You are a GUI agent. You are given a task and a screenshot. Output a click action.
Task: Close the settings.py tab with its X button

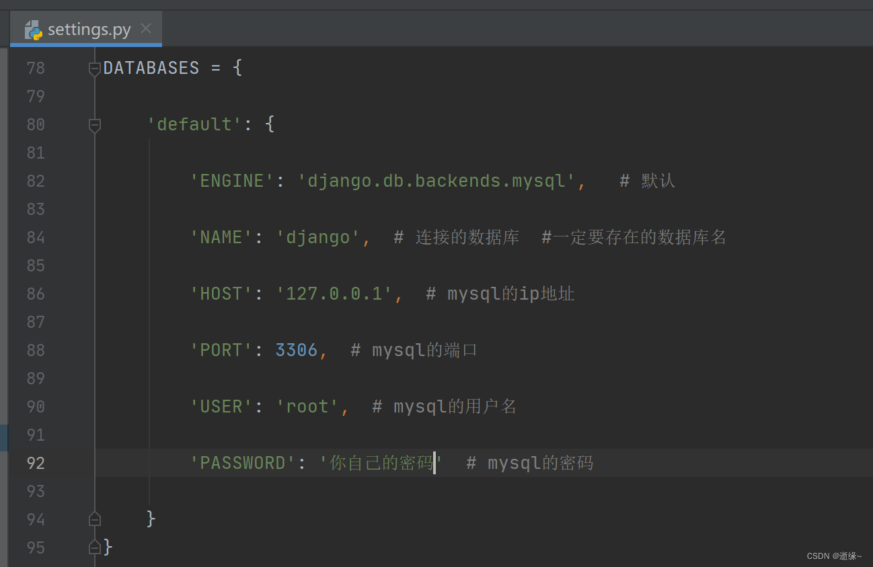coord(145,29)
